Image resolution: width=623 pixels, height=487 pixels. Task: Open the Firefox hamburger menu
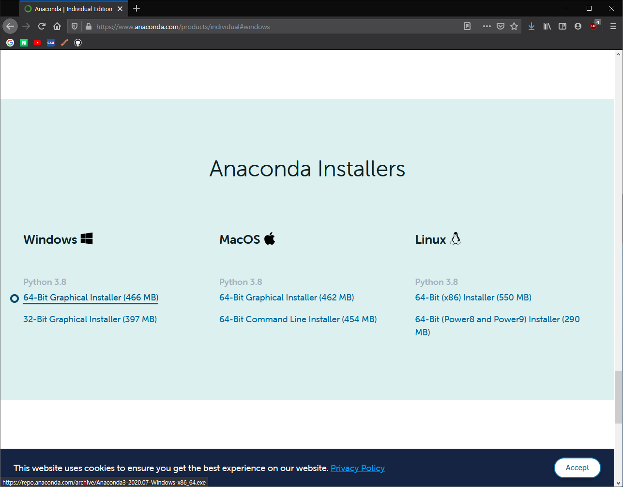click(x=613, y=26)
